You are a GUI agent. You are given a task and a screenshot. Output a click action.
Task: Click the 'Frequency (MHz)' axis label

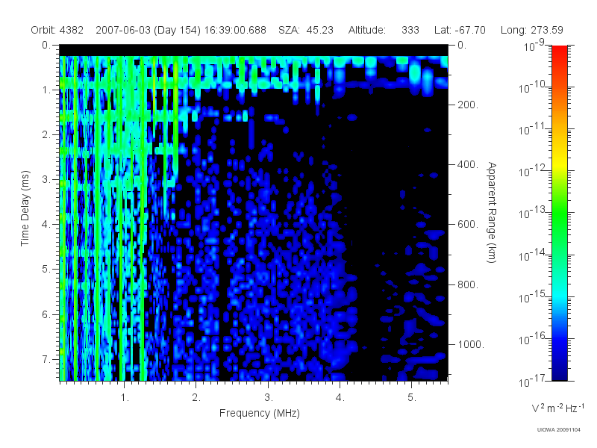click(x=260, y=414)
